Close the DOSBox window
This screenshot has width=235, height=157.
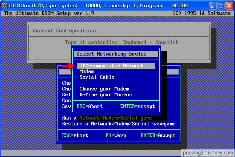pyautogui.click(x=229, y=6)
